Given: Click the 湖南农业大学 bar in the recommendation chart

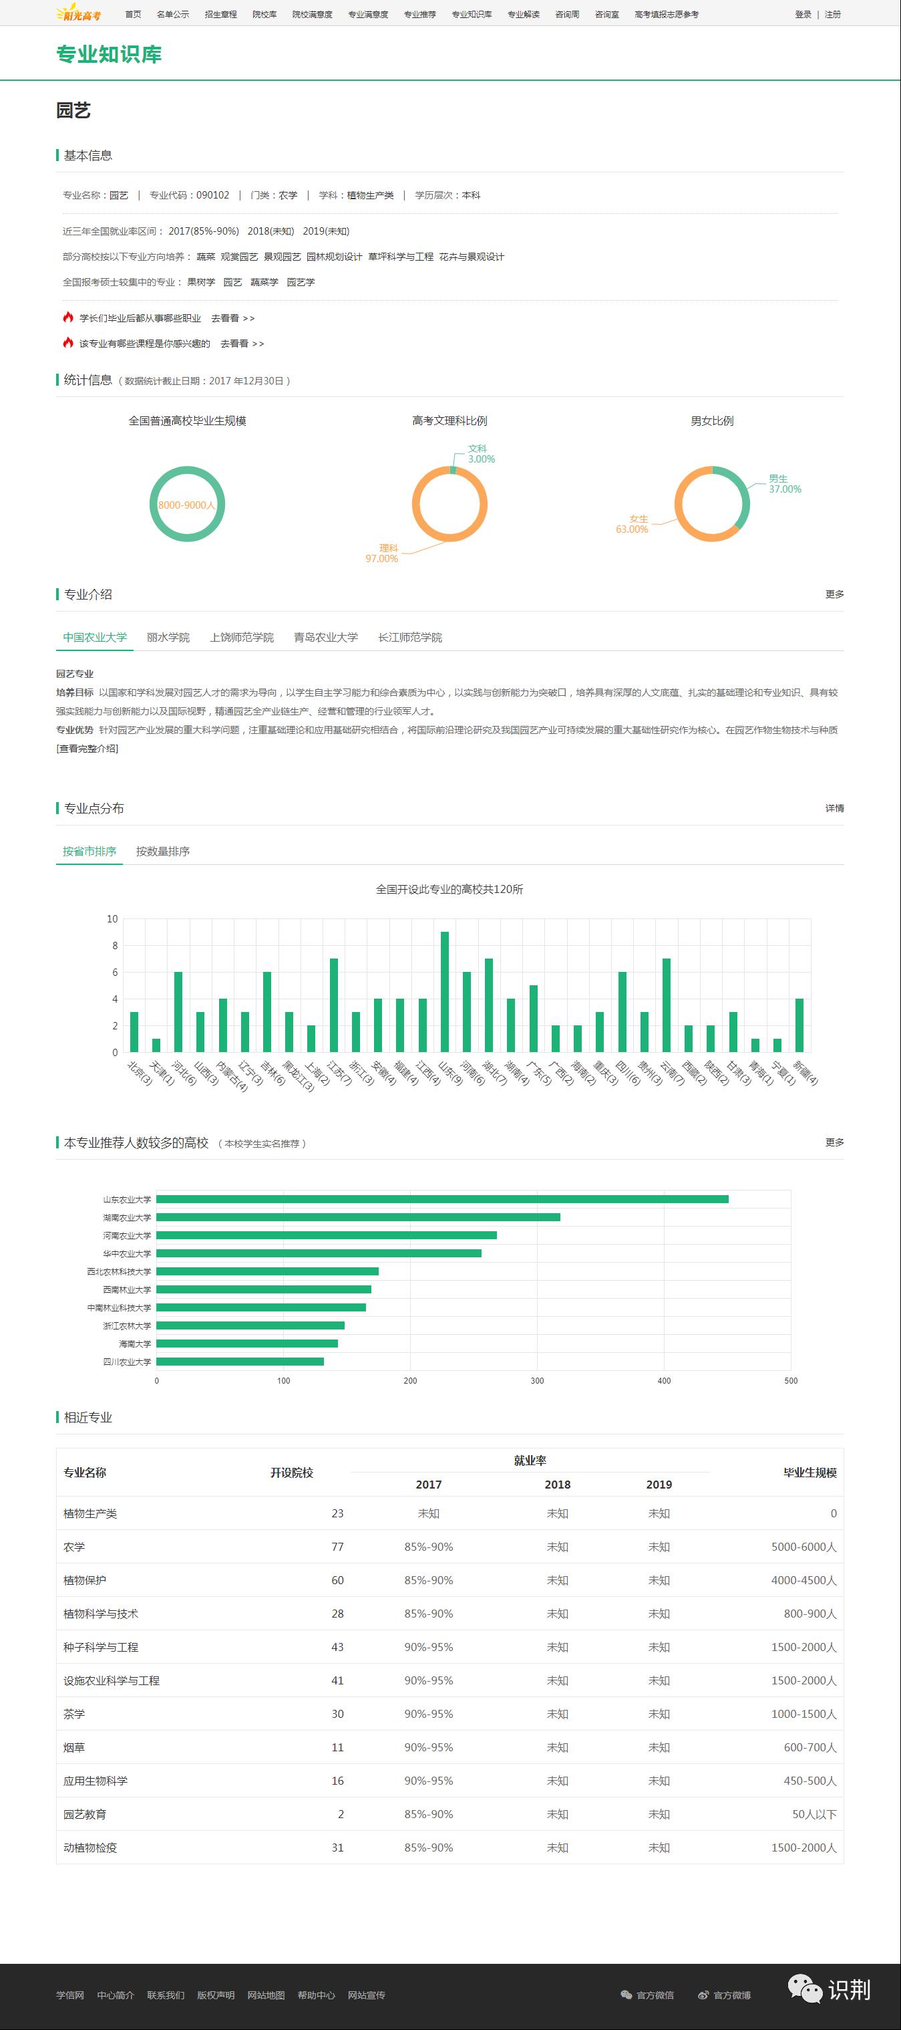Looking at the screenshot, I should click(359, 1217).
